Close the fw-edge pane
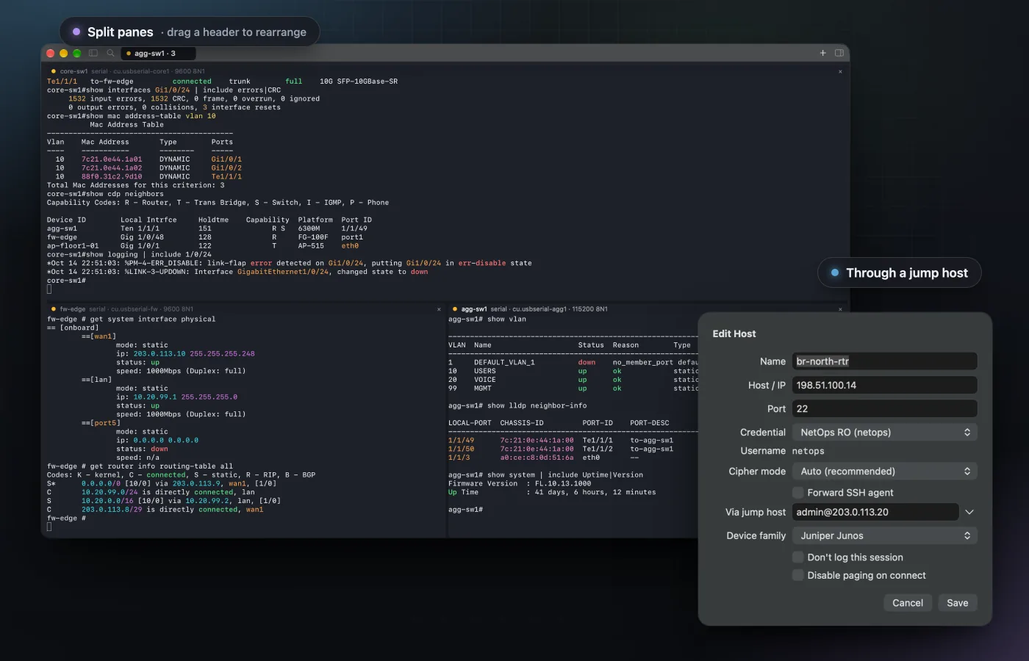 (x=439, y=309)
